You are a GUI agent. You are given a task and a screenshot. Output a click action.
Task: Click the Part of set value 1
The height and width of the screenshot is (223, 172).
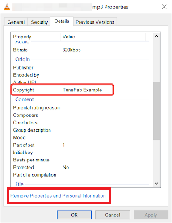coord(64,145)
